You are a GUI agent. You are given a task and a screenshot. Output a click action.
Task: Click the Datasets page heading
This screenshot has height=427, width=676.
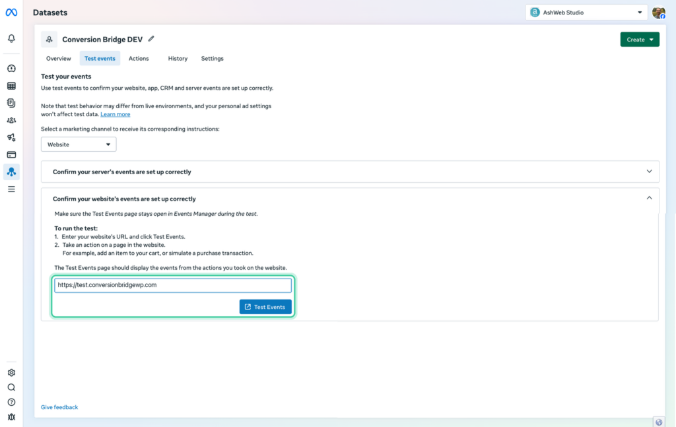[50, 13]
